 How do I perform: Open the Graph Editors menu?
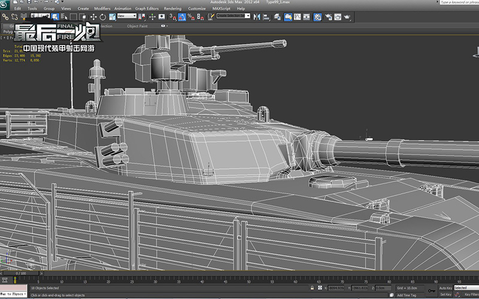click(x=148, y=9)
